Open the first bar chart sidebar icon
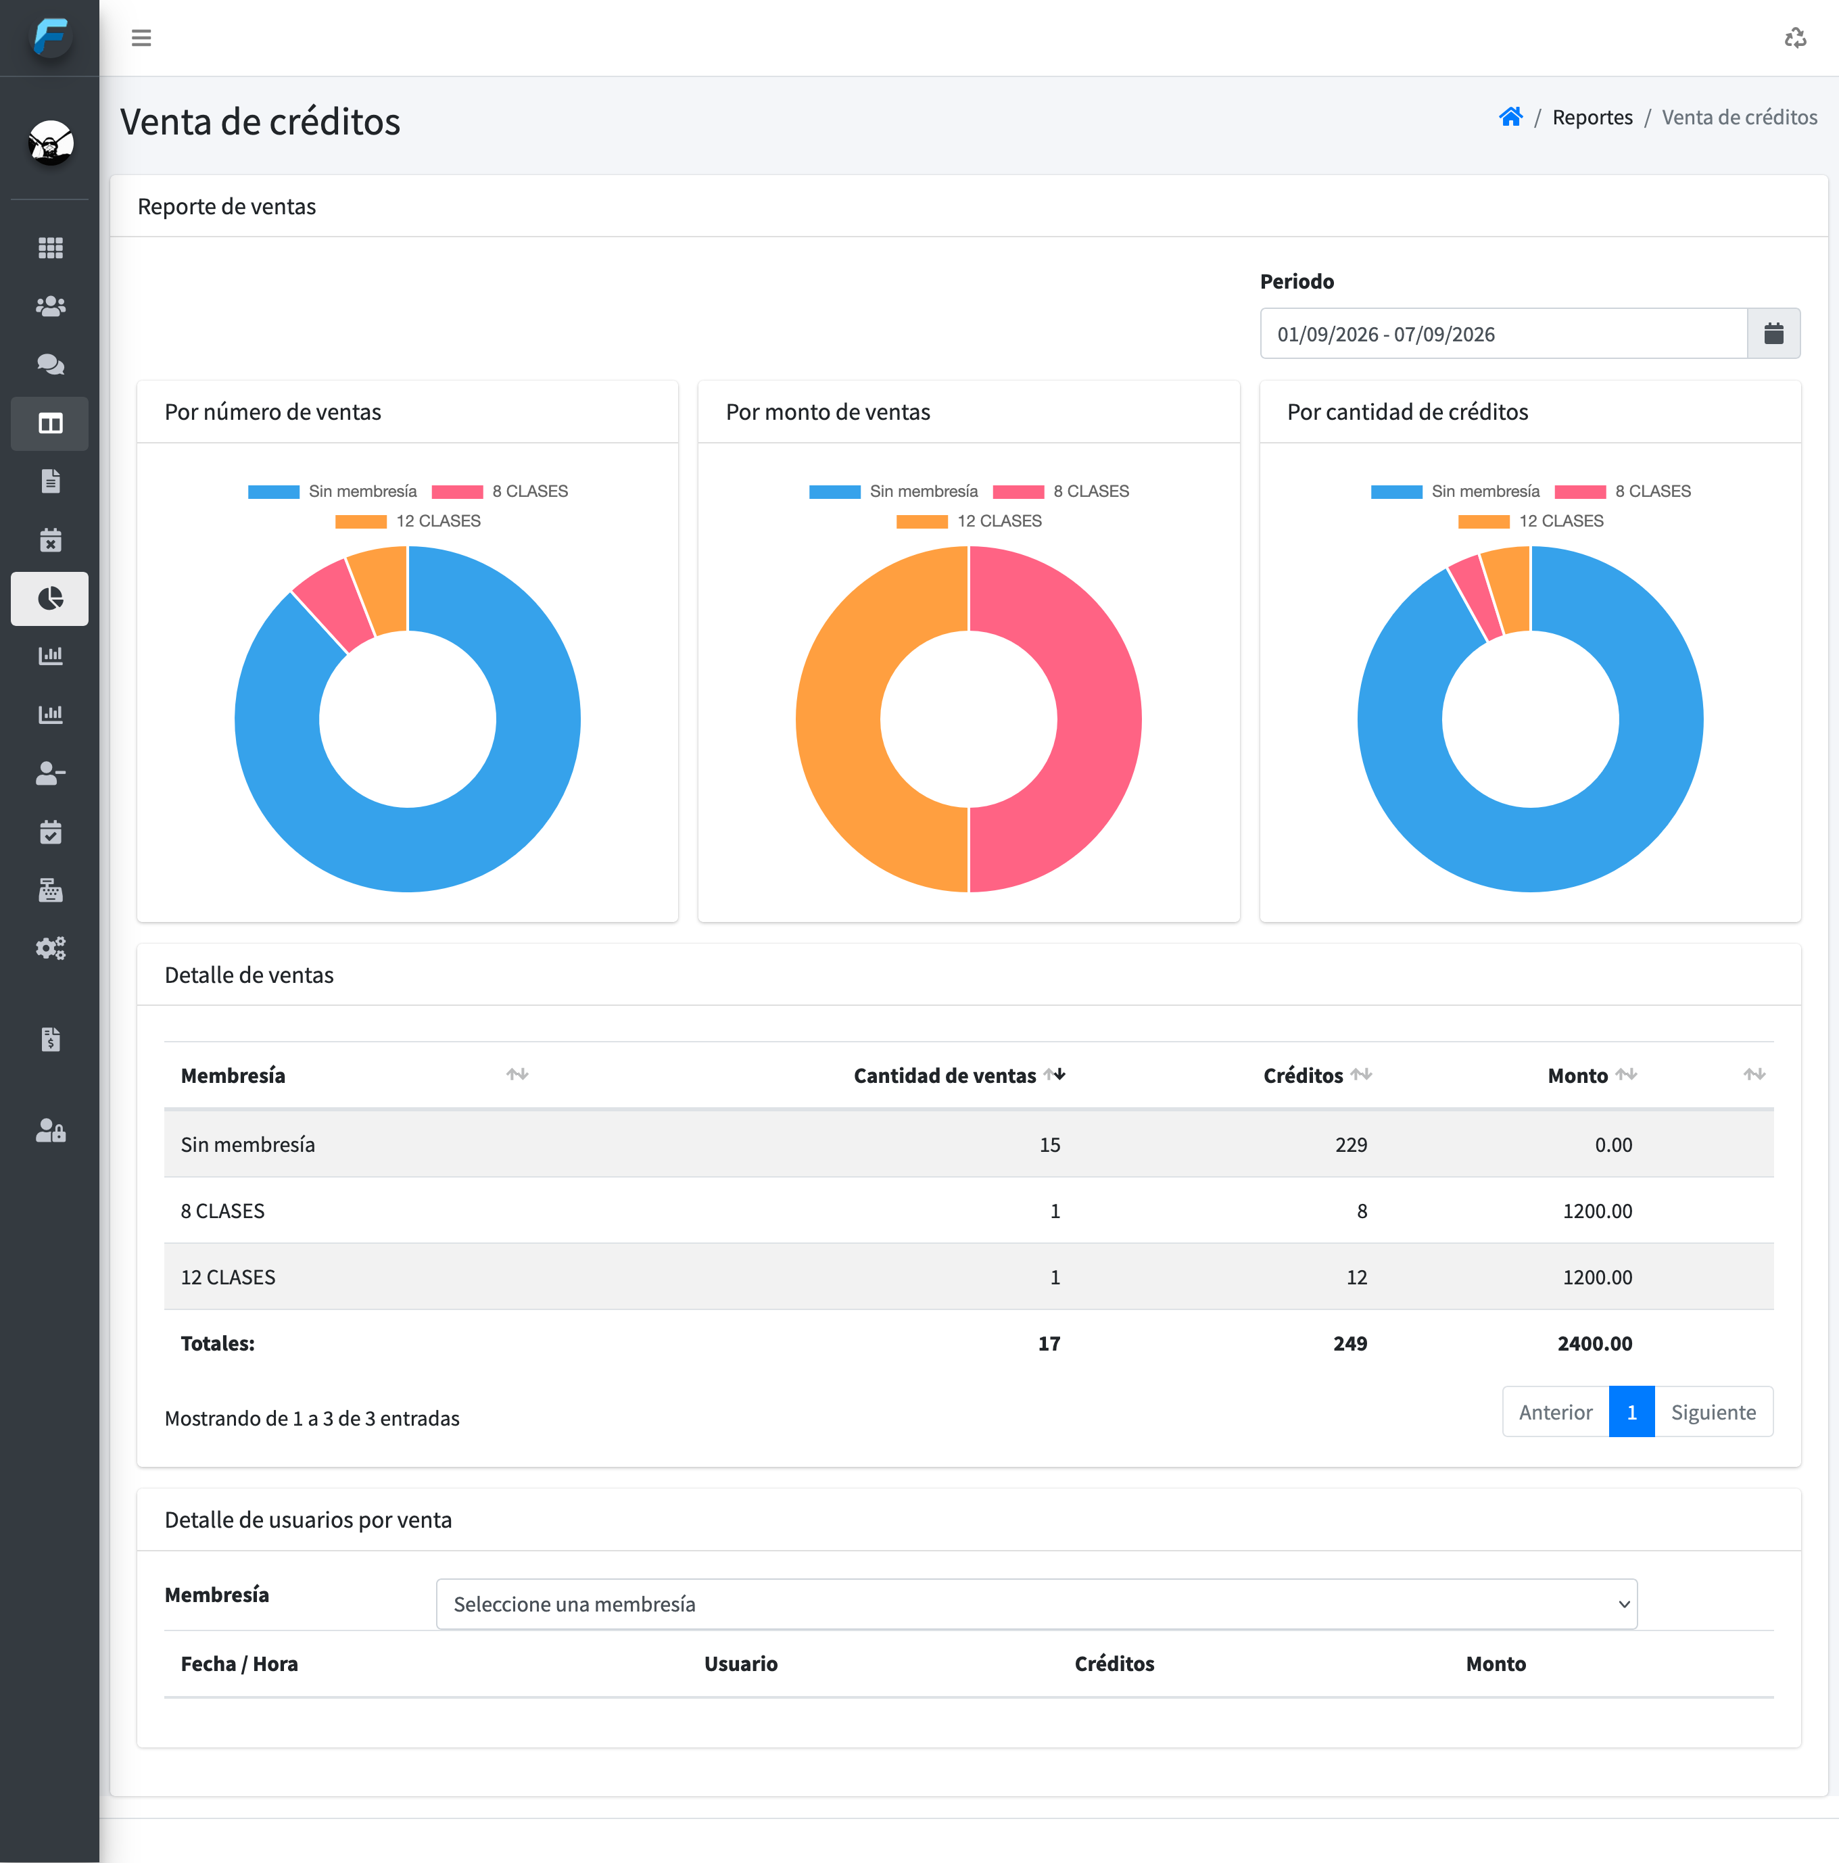The width and height of the screenshot is (1839, 1863). 50,656
